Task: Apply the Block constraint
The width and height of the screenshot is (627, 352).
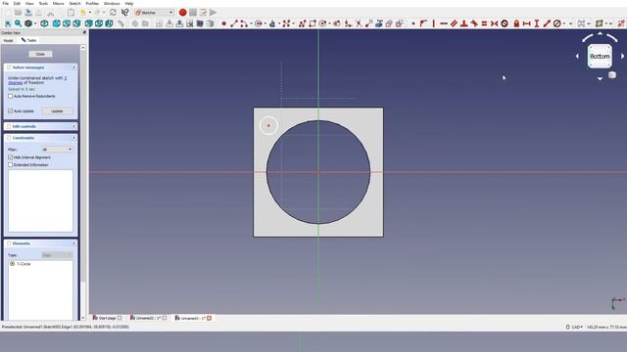Action: tap(505, 23)
